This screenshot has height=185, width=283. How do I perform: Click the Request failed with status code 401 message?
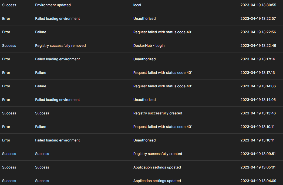coord(163,32)
